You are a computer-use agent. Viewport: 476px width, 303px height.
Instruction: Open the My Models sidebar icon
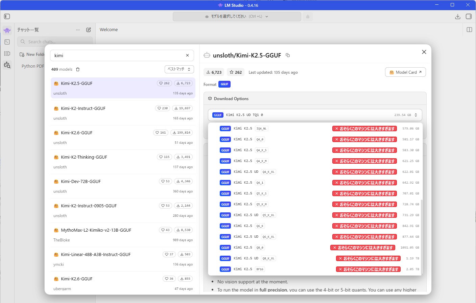pyautogui.click(x=7, y=53)
